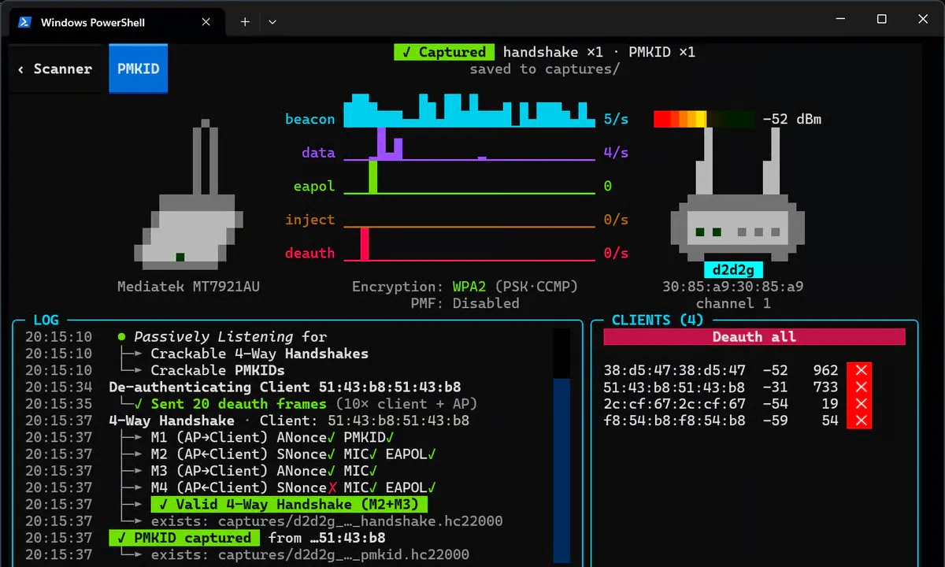Screen dimensions: 945x567
Task: Close the Windows PowerShell tab
Action: 206,22
